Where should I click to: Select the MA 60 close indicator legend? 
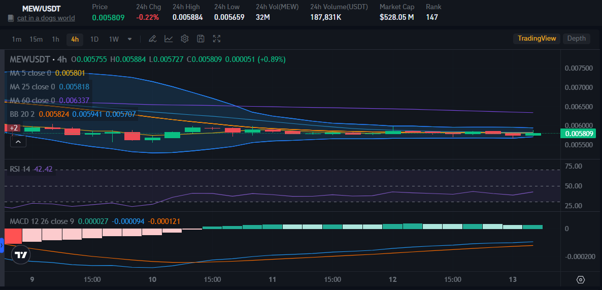(x=32, y=101)
